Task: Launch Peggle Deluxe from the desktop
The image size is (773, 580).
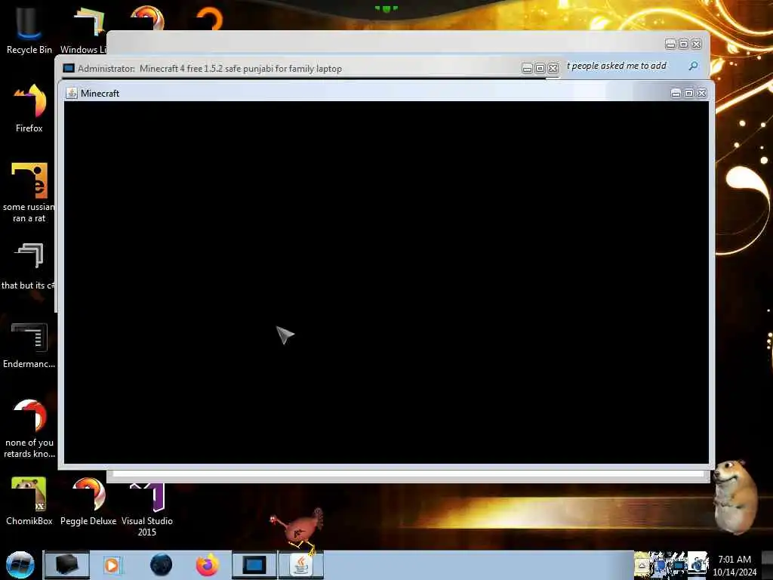Action: (88, 501)
